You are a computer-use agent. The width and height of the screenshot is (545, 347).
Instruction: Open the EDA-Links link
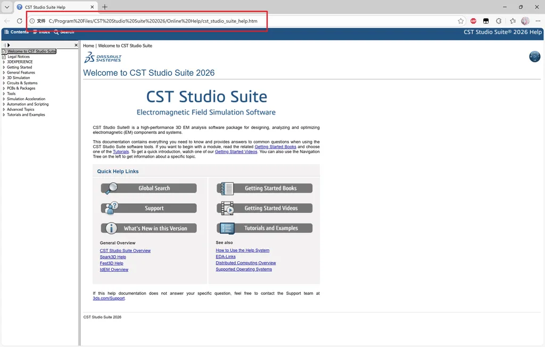click(x=226, y=256)
